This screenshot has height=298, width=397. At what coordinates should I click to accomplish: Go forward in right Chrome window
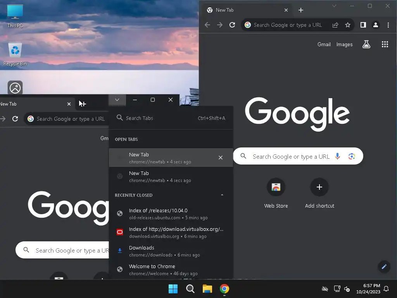220,25
